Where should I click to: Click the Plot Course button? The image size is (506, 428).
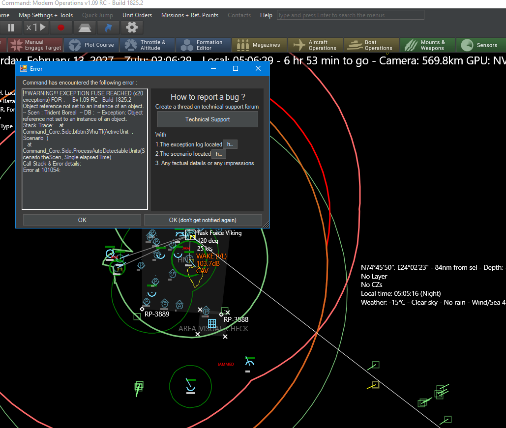pyautogui.click(x=91, y=45)
